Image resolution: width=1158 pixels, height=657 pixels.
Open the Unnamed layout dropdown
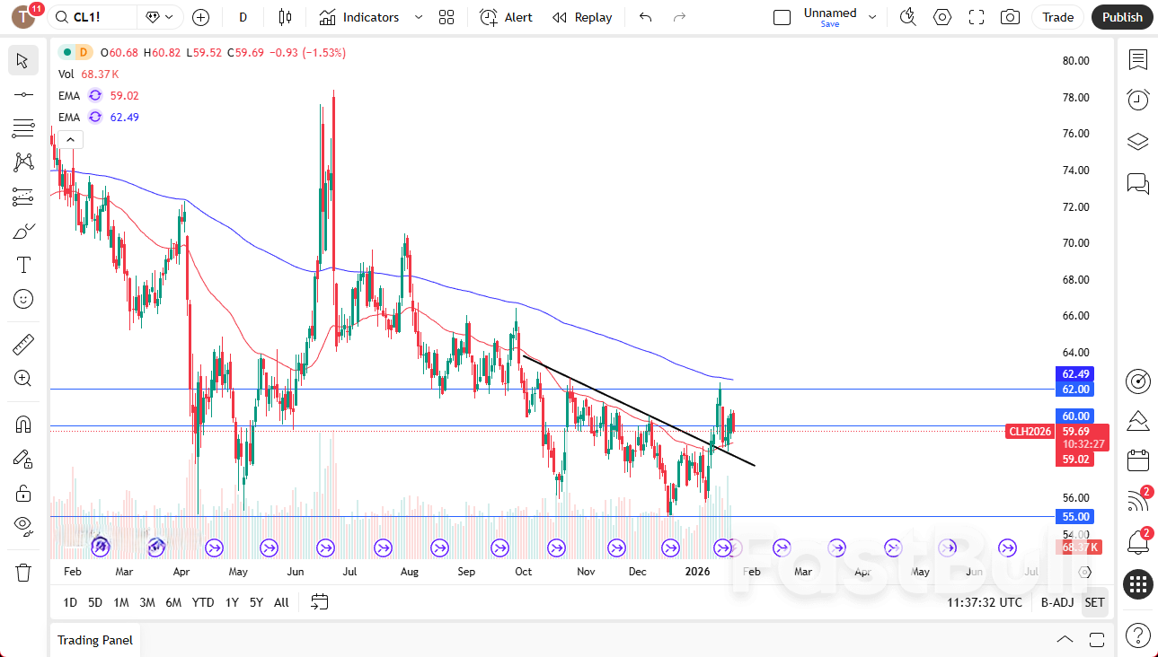point(871,17)
